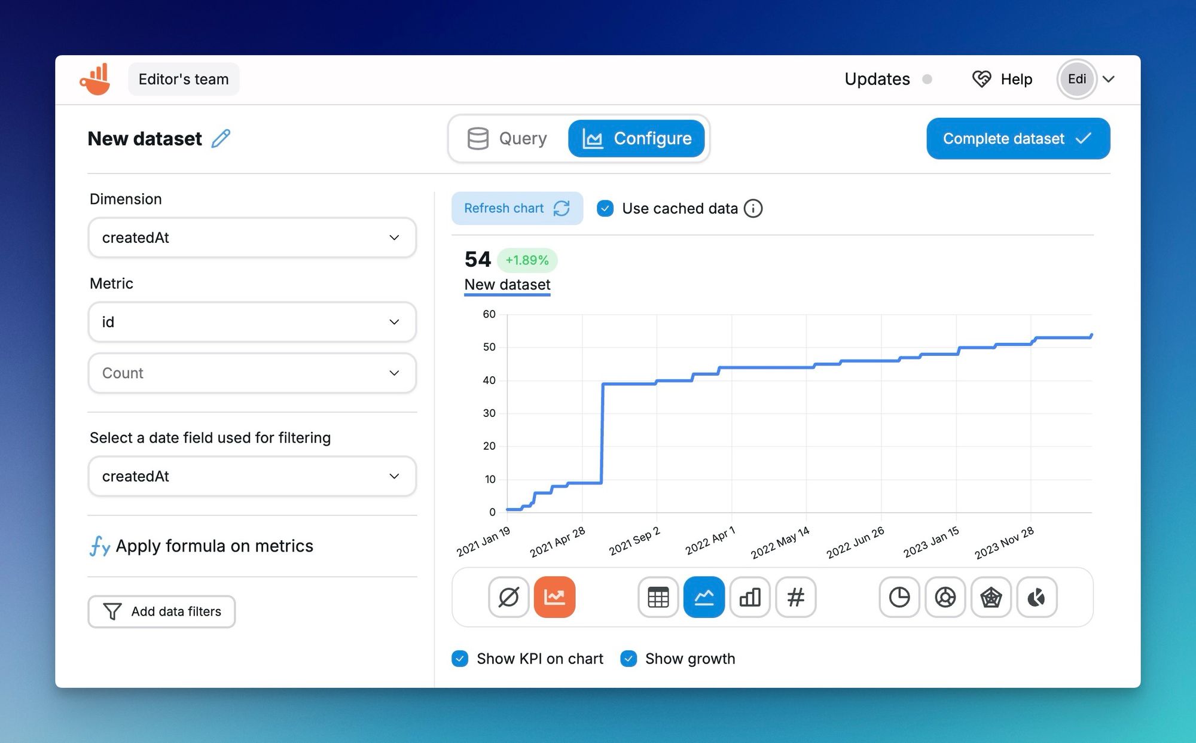
Task: Switch to the Query tab
Action: tap(508, 138)
